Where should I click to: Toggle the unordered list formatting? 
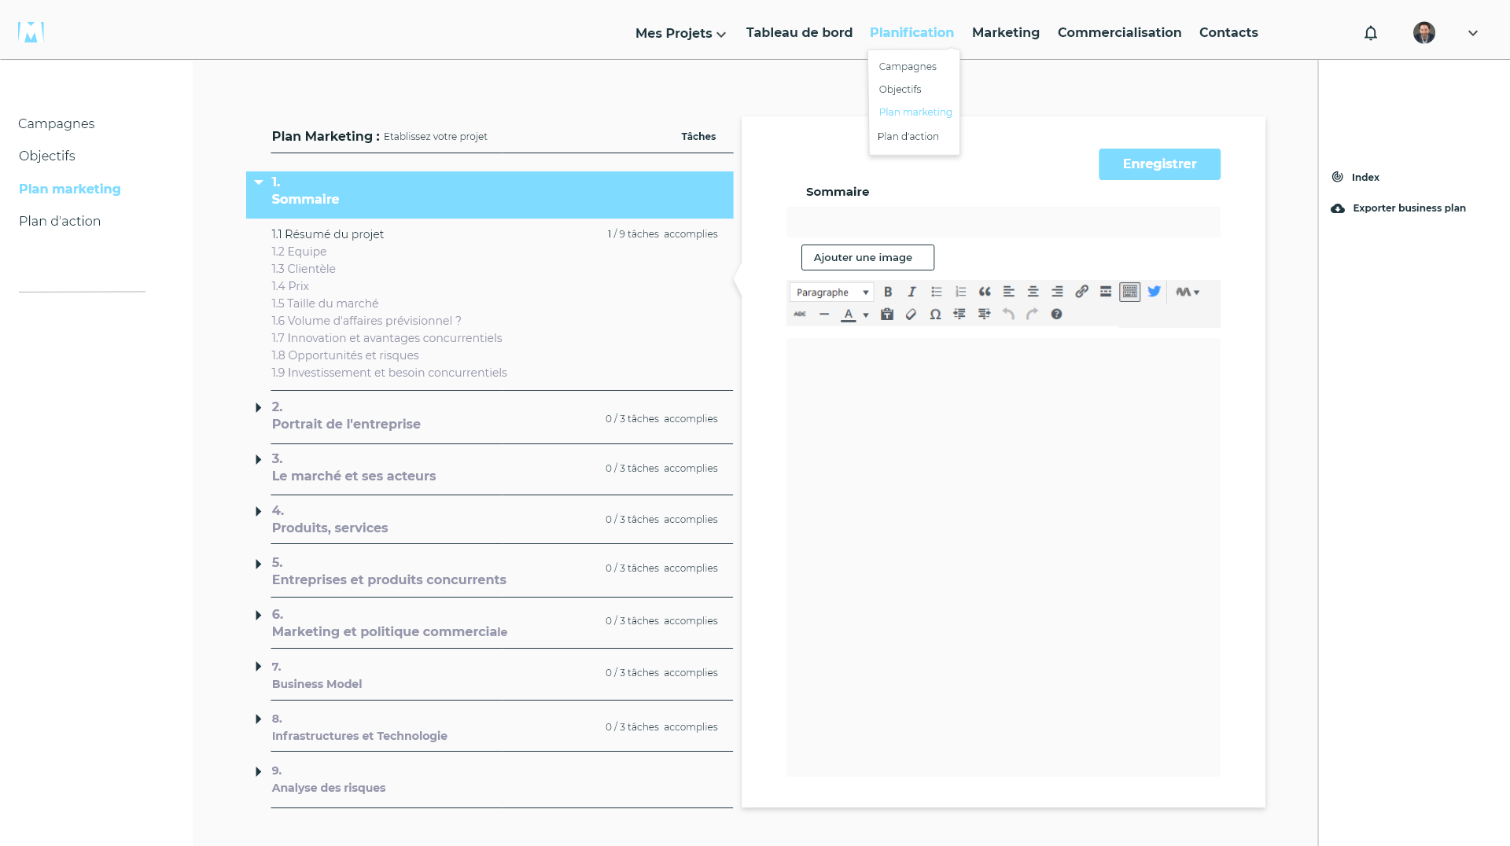936,292
